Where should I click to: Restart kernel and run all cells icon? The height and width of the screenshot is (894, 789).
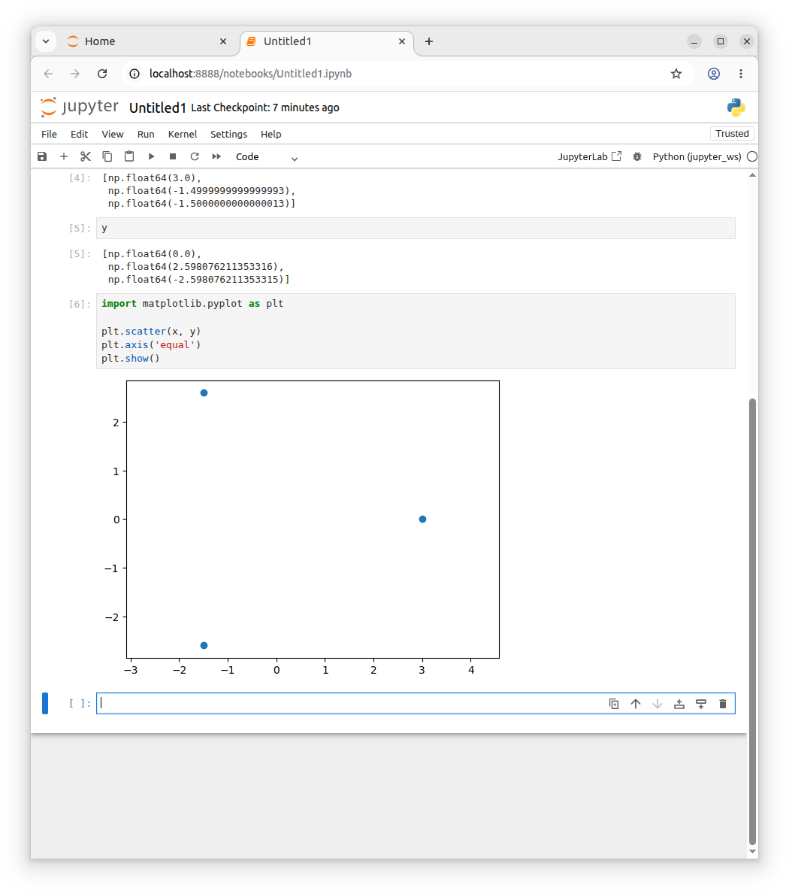[216, 156]
